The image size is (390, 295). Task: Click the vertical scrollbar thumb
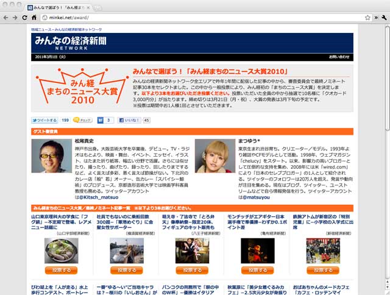pos(388,79)
